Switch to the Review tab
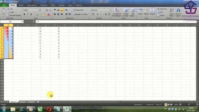This screenshot has width=199, height=112. (x=62, y=5)
